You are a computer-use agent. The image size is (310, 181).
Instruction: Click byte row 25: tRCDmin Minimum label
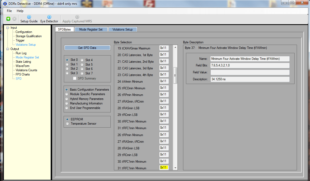[131, 88]
